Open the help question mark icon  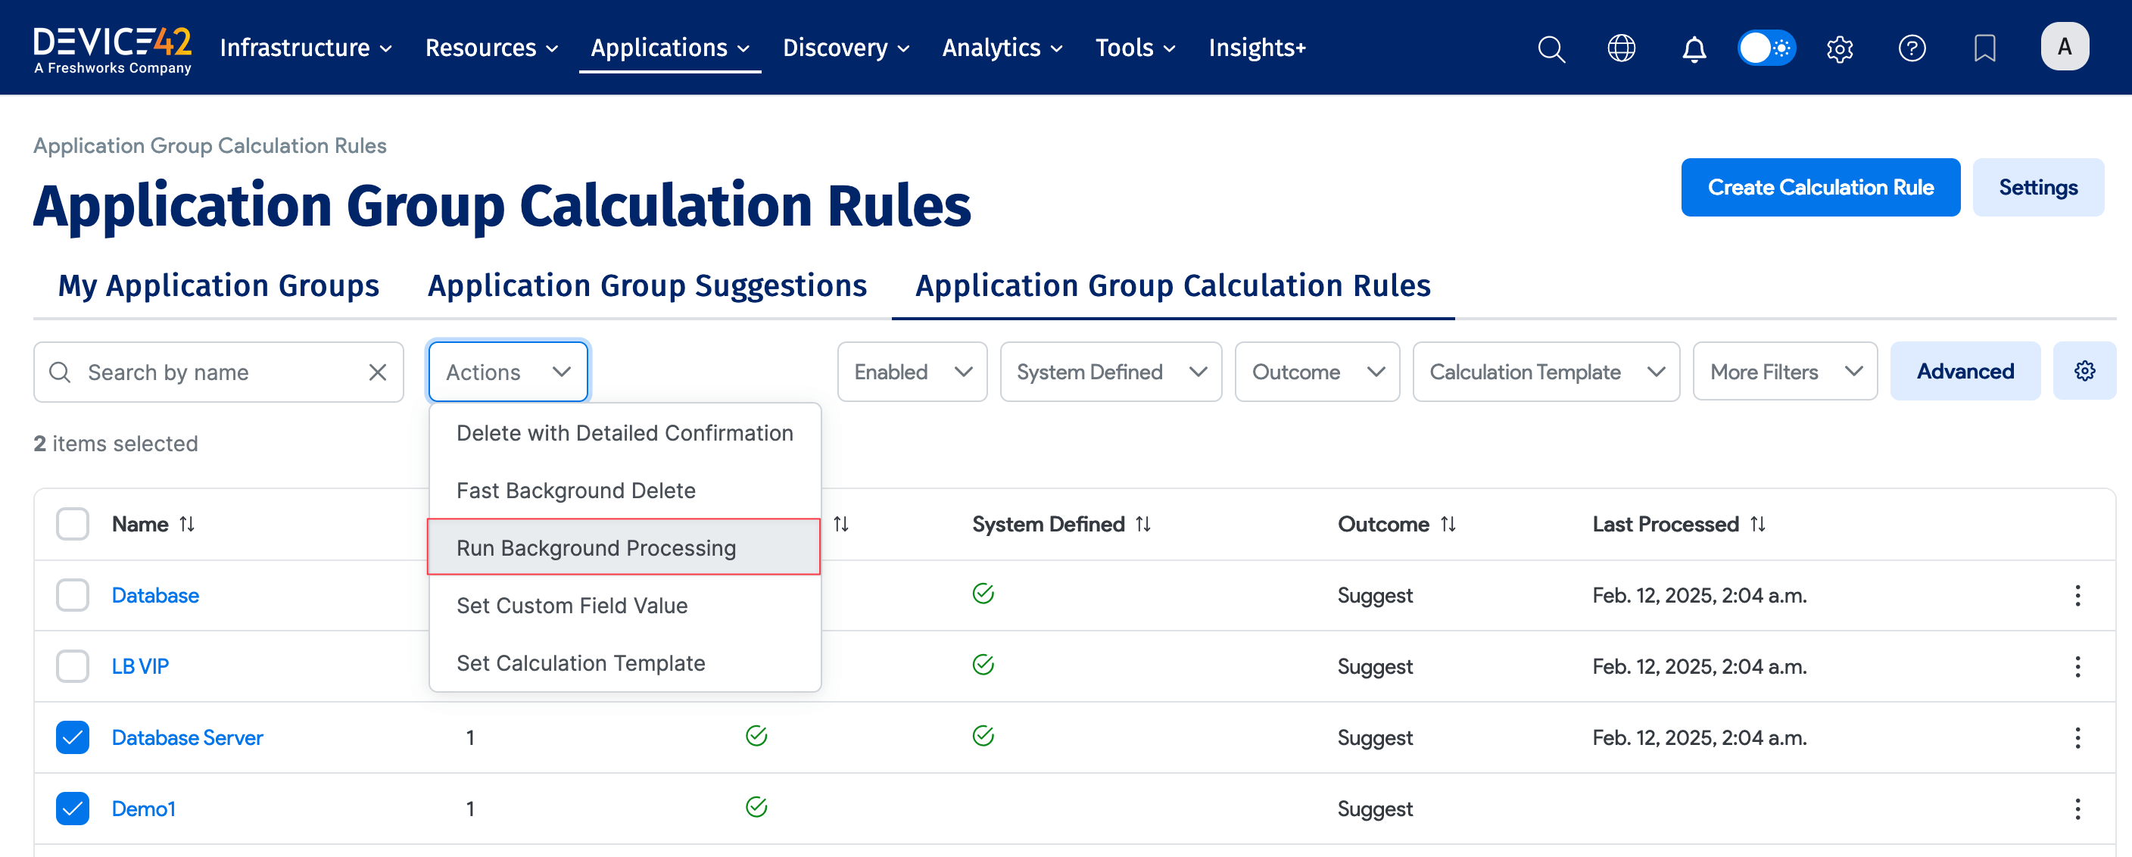click(x=1911, y=48)
